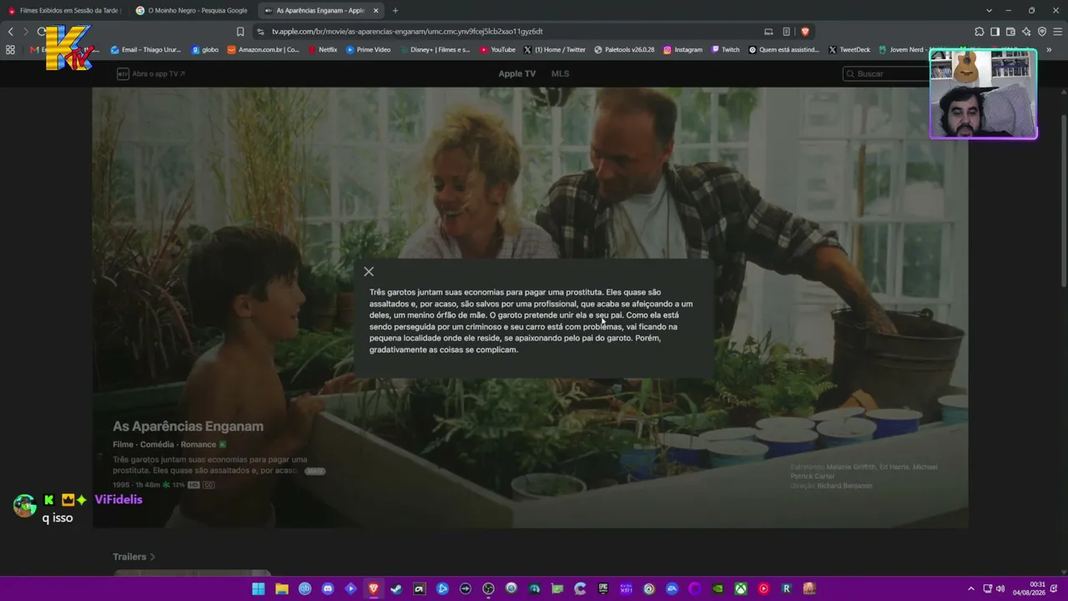Open OBS Studio from the taskbar

[x=488, y=588]
